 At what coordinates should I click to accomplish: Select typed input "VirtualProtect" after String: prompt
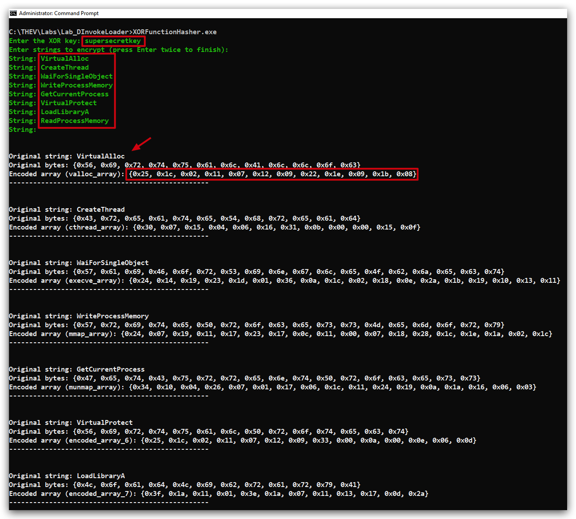tap(69, 103)
